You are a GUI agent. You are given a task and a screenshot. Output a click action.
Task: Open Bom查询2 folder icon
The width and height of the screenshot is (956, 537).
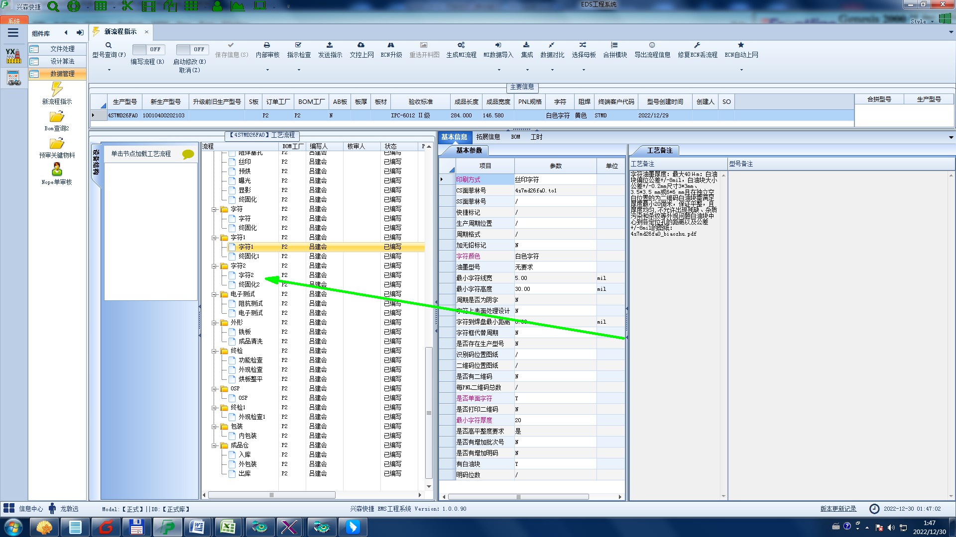point(57,117)
